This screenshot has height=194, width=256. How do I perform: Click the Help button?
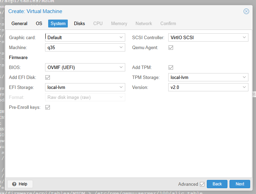[x=20, y=184]
